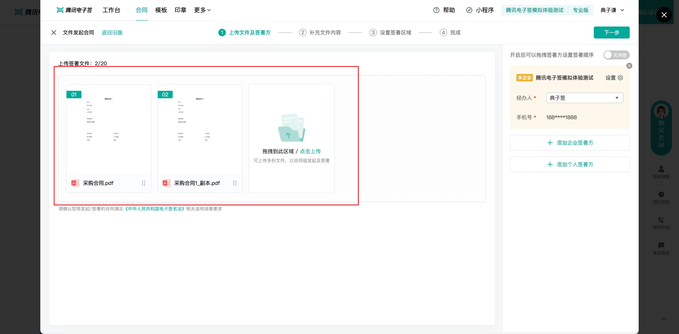Click the Tencent E-Sign logo
The width and height of the screenshot is (679, 334).
point(74,10)
